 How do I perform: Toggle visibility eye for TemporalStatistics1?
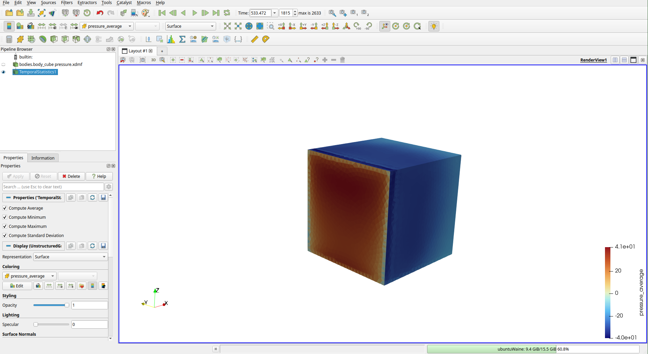[4, 72]
